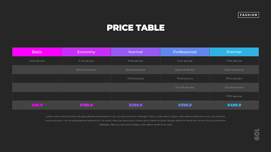Select Fourth service under Professional

(x=185, y=87)
